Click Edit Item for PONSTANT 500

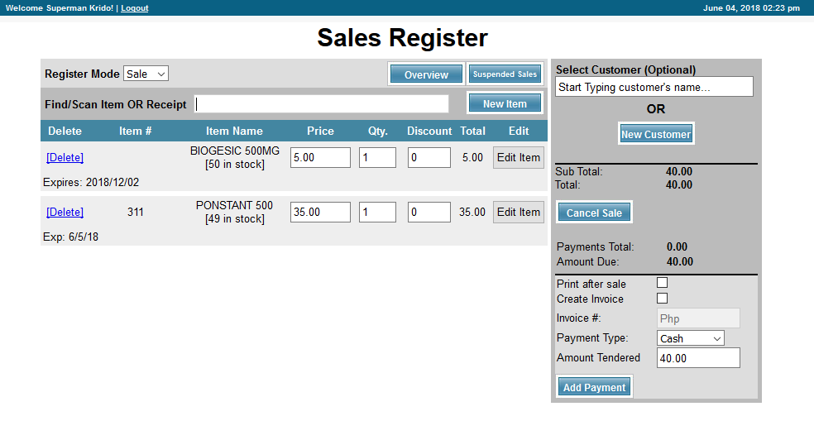[x=519, y=212]
